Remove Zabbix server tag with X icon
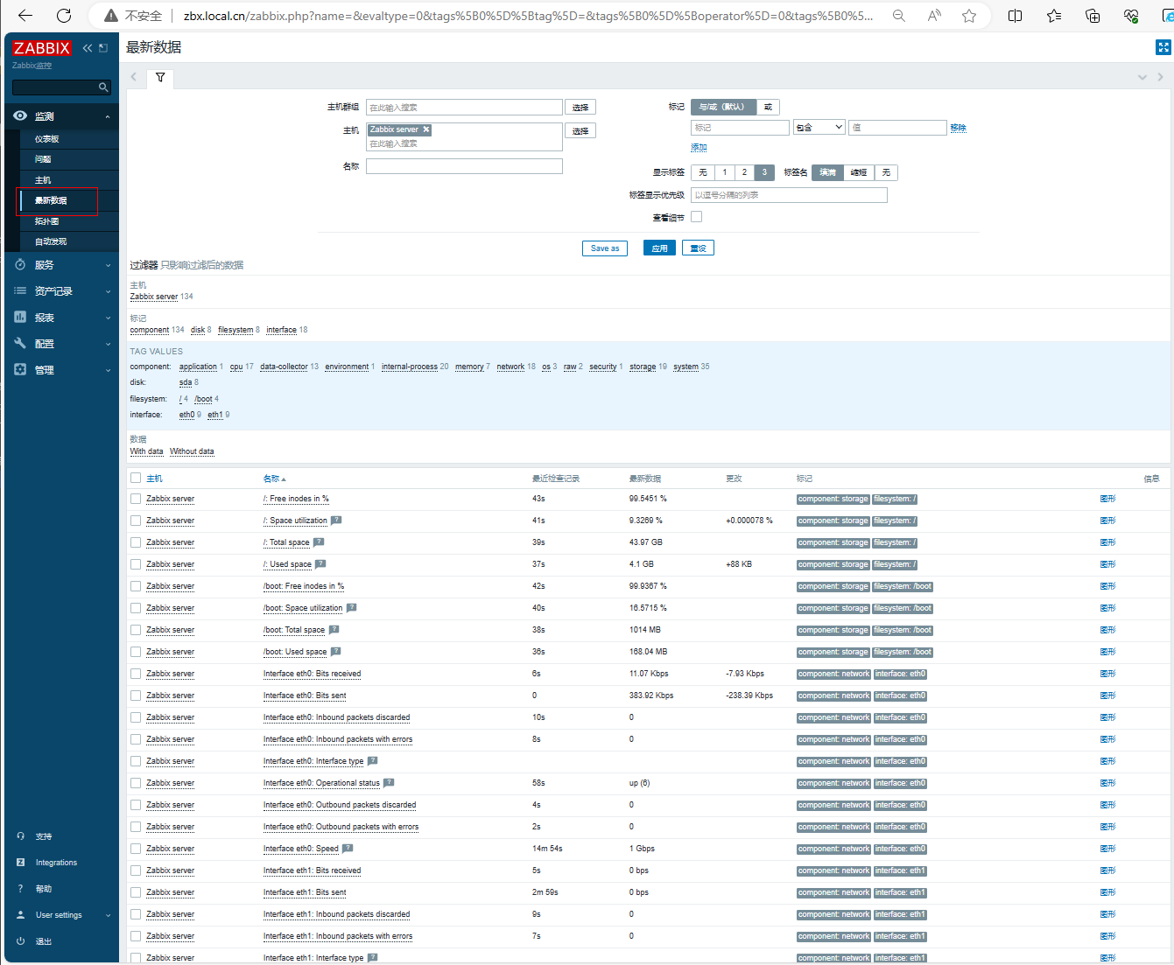1174x965 pixels. (426, 129)
